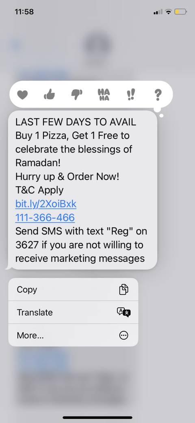React with the question mark tapback
Screen dimensions: 195x423
click(x=158, y=95)
